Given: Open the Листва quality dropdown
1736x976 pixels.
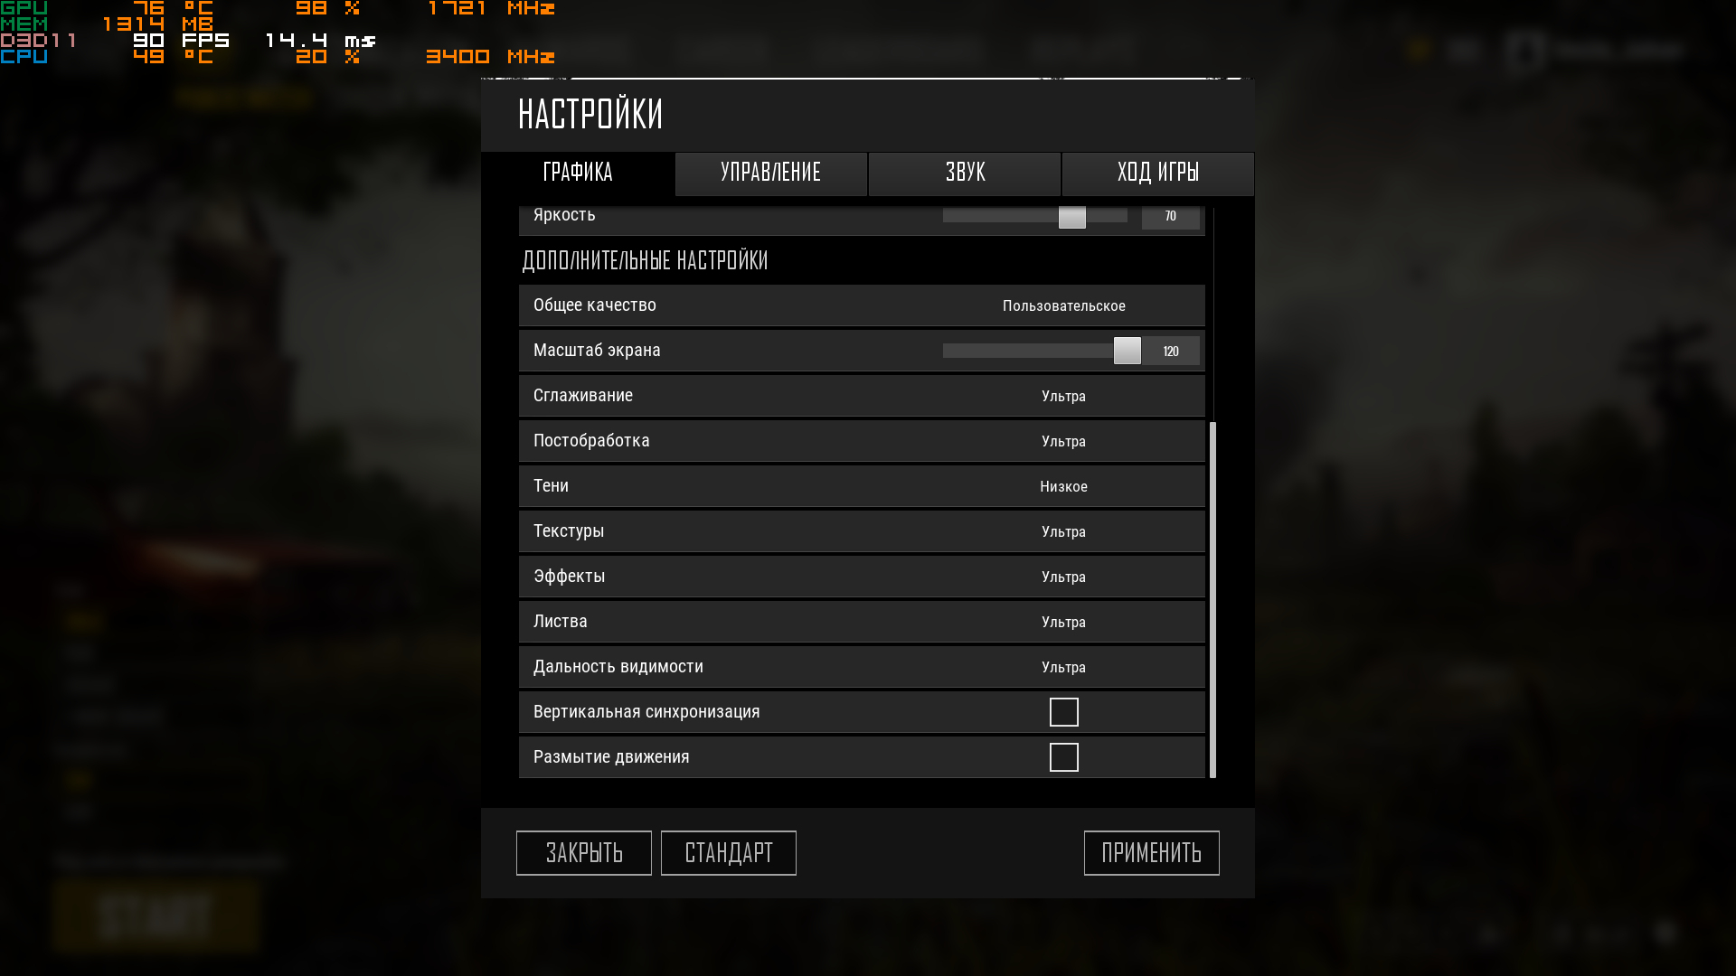Looking at the screenshot, I should click(x=1064, y=622).
